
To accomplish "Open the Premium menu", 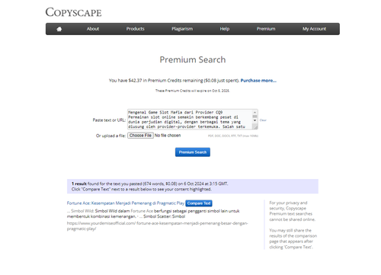I will click(266, 29).
